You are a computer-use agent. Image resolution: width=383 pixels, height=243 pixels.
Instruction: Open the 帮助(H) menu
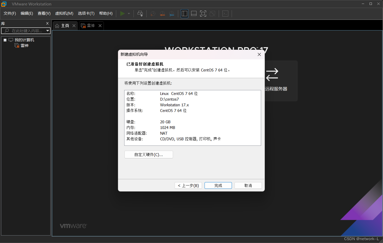tap(106, 13)
